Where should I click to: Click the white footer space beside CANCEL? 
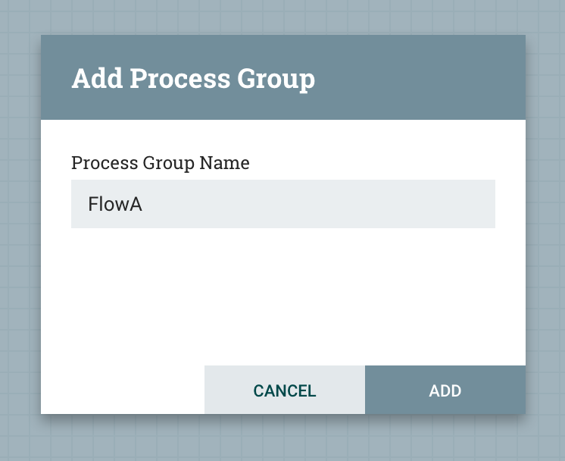tap(121, 390)
